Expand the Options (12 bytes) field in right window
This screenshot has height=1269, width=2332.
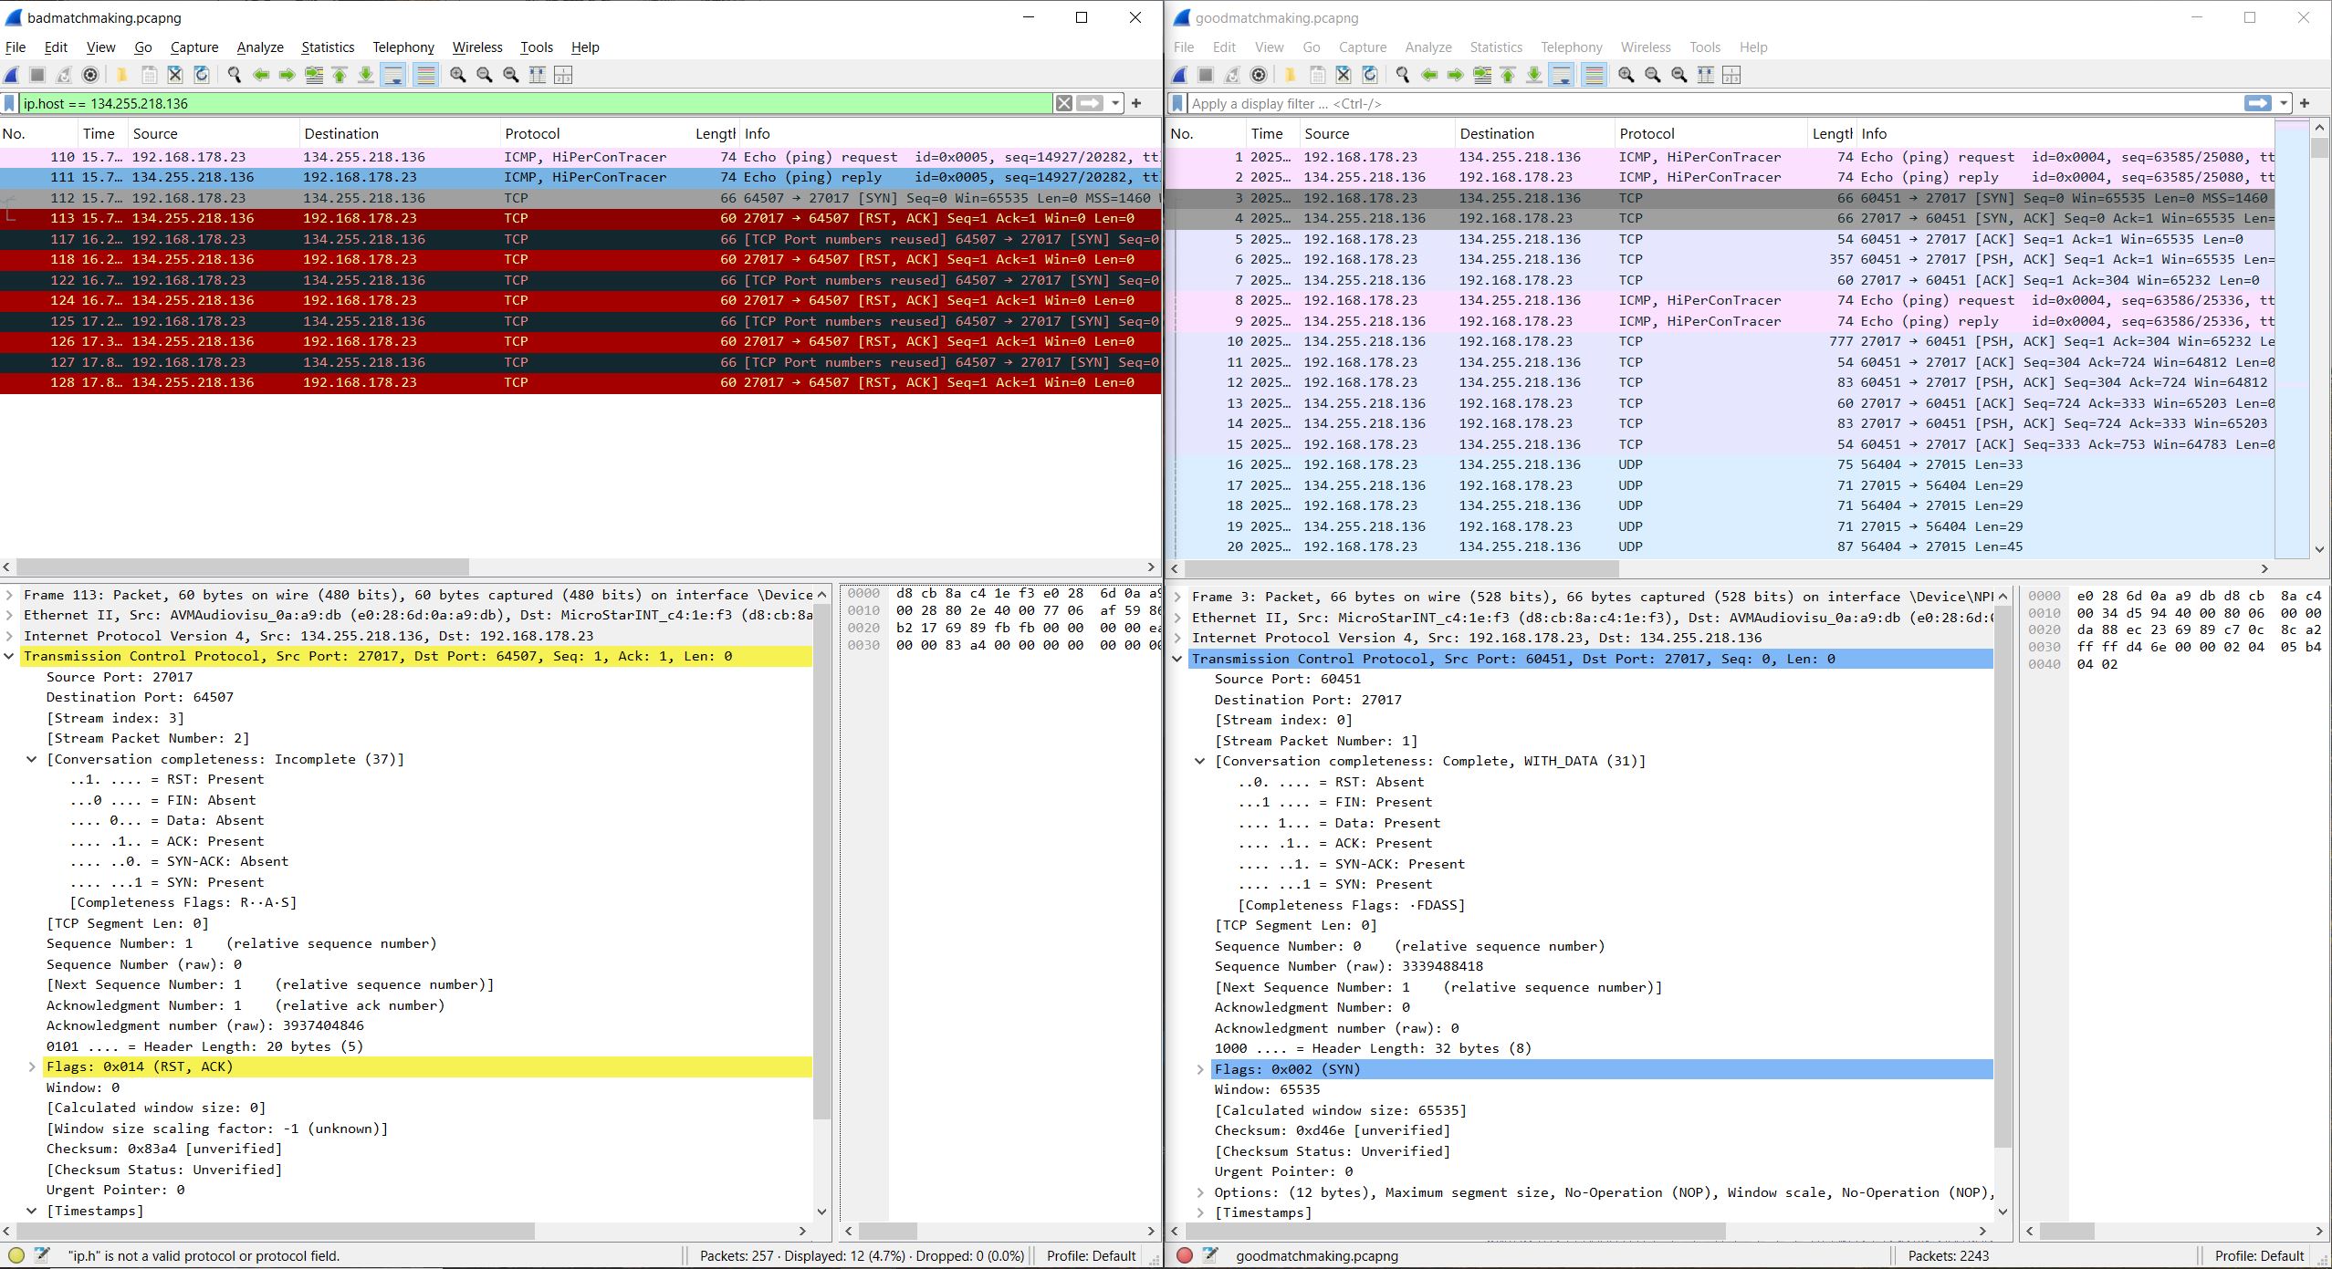pyautogui.click(x=1200, y=1192)
